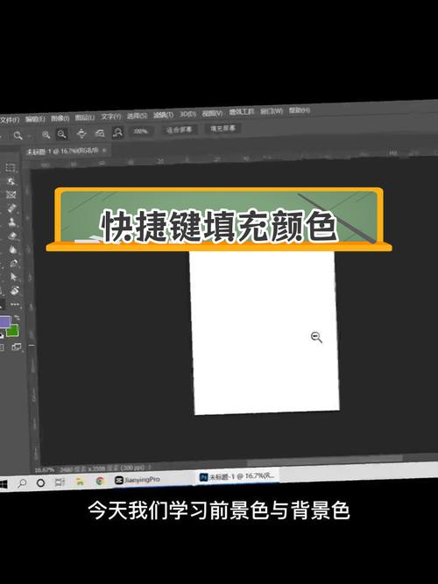Toggle Resize Windows to Fit option
The width and height of the screenshot is (438, 584).
coord(81,133)
